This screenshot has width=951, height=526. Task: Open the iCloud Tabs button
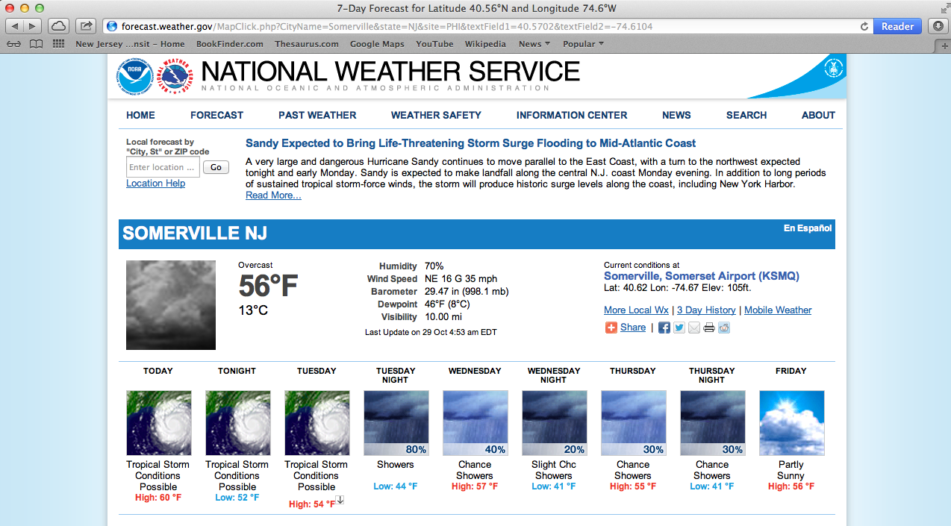click(58, 26)
